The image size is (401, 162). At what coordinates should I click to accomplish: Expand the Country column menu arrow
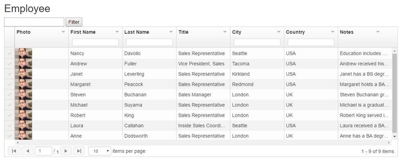tap(332, 32)
